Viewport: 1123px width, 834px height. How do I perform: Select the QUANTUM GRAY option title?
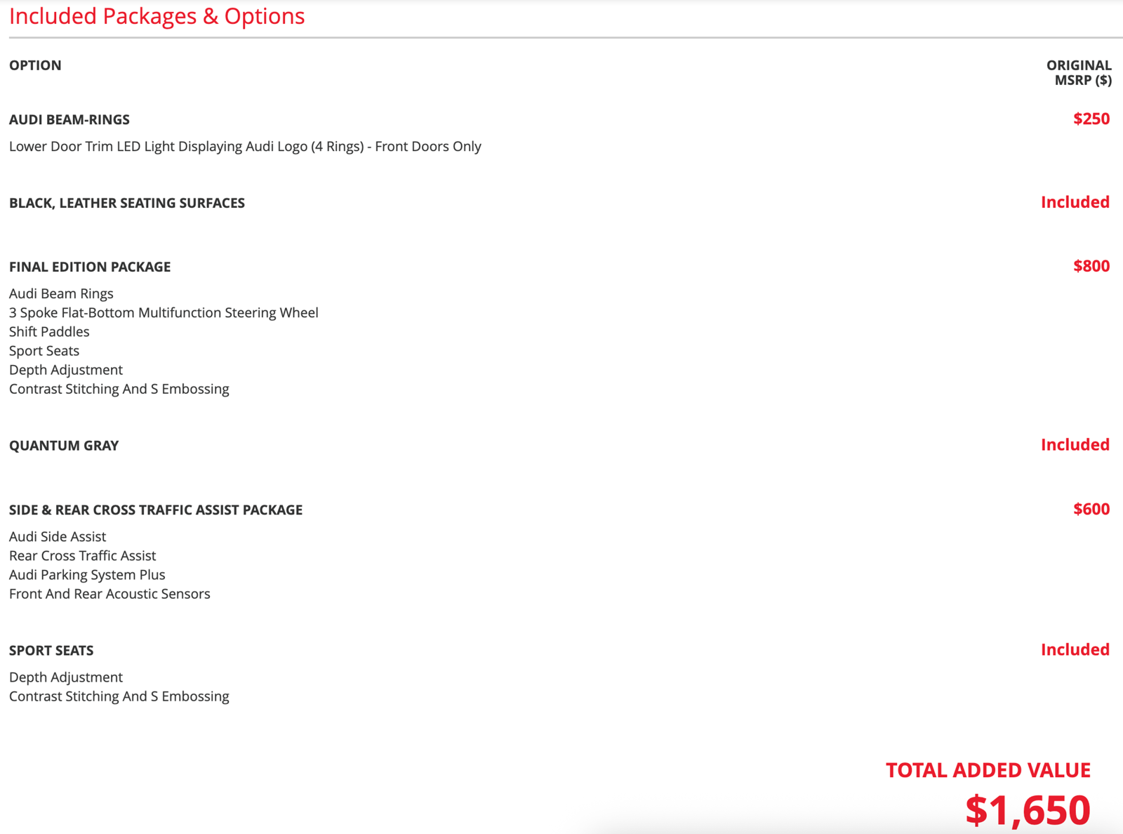point(64,446)
